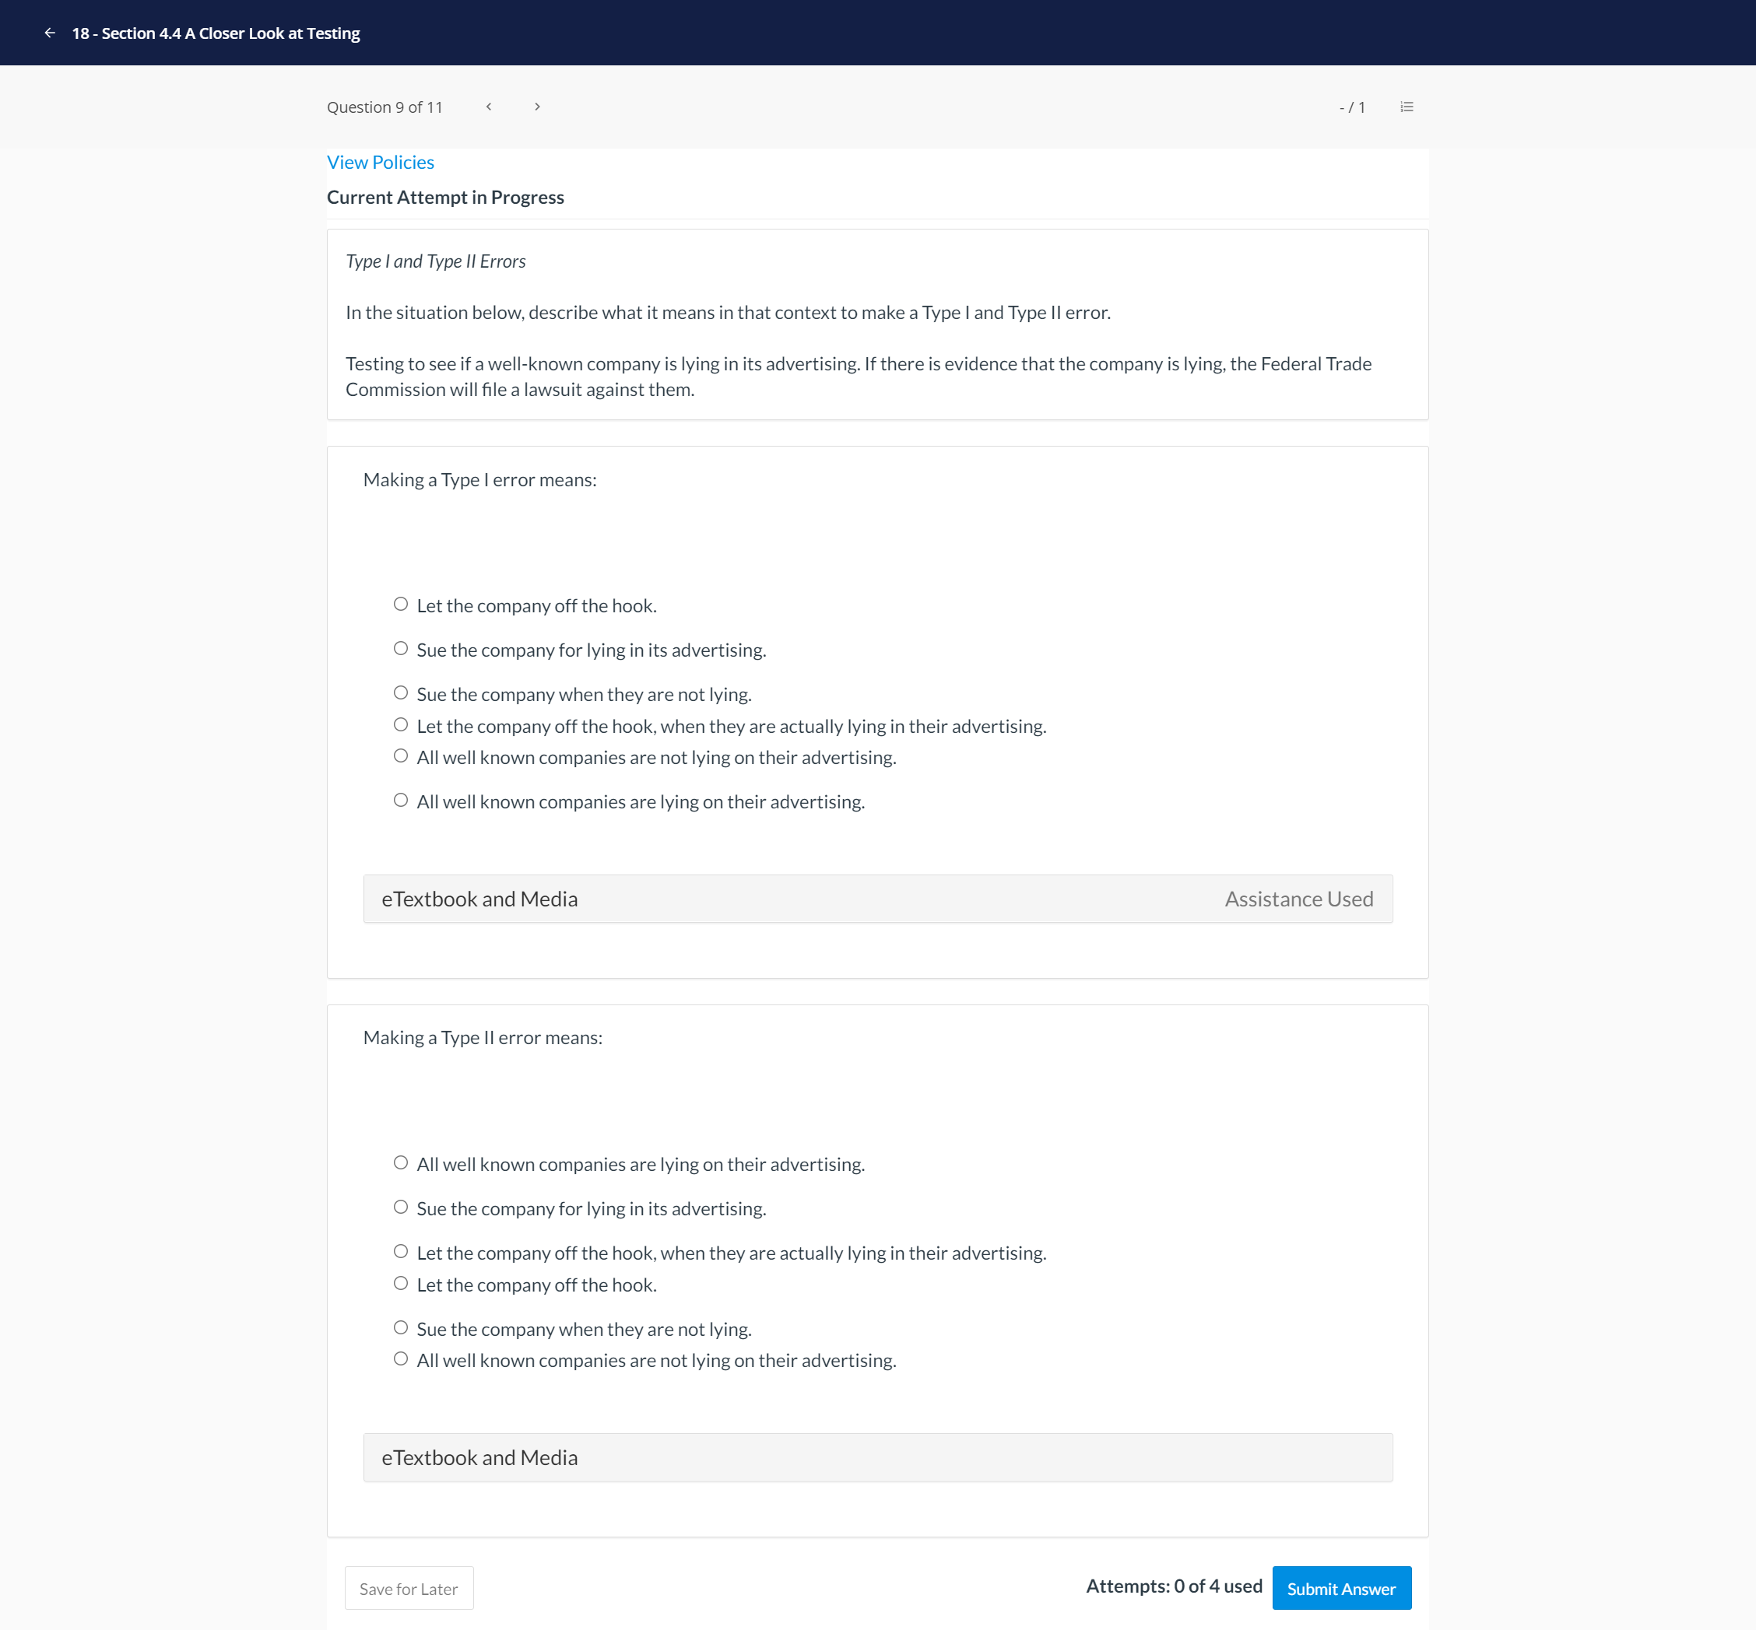Select Type I 'Sue the company when they are not lying.'
Screen dimensions: 1756x1630
[401, 692]
